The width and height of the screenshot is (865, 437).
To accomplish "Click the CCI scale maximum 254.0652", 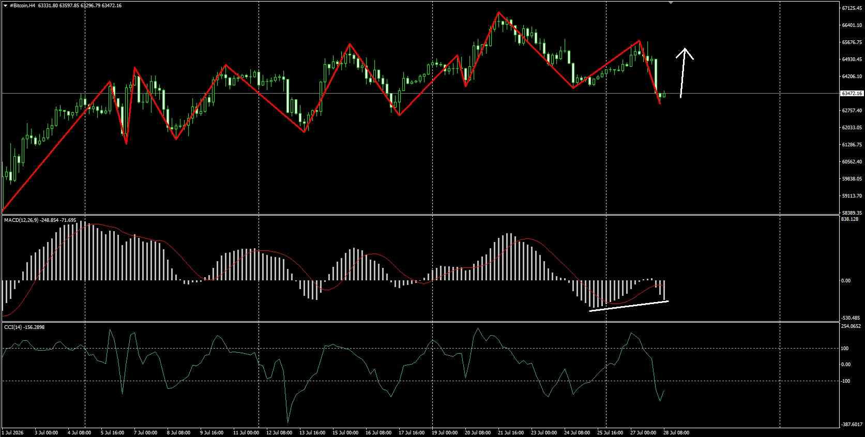I will pos(851,326).
